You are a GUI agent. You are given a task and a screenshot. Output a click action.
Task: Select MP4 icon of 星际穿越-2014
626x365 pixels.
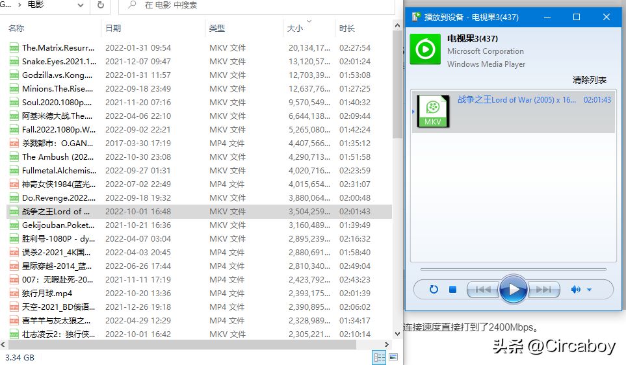pyautogui.click(x=14, y=266)
